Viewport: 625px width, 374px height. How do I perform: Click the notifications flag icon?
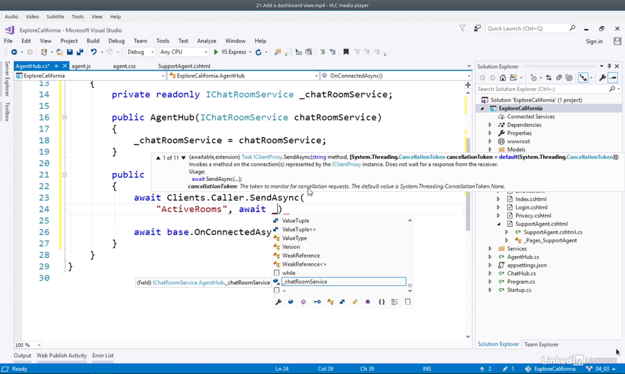[462, 28]
